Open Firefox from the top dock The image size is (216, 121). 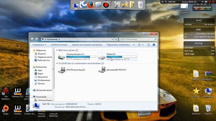click(91, 5)
